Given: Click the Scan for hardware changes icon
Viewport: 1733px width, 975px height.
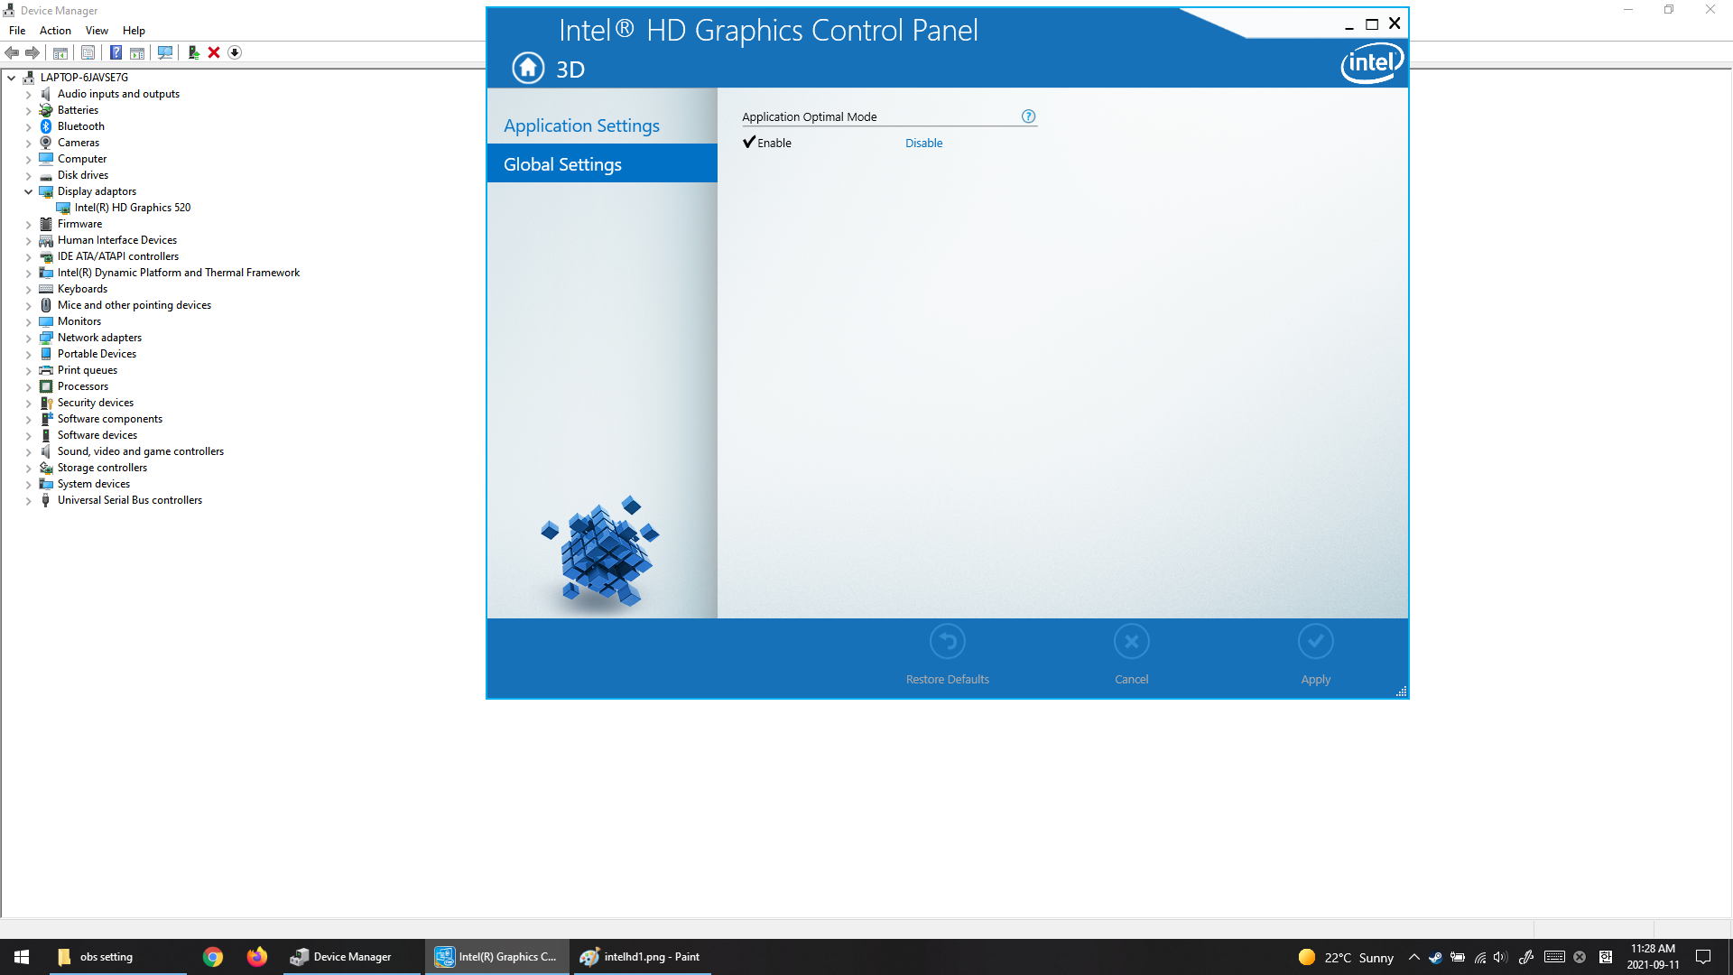Looking at the screenshot, I should tap(165, 52).
